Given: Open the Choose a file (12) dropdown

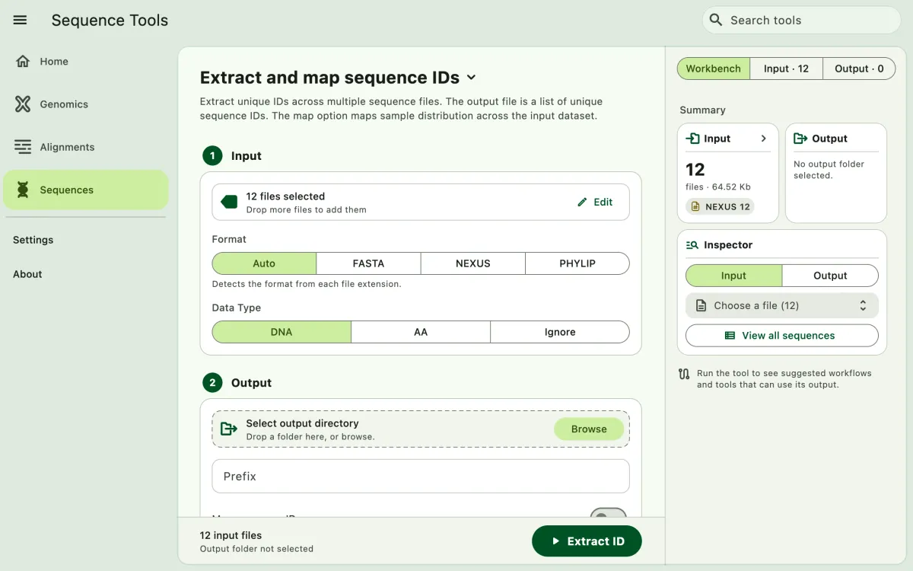Looking at the screenshot, I should [x=782, y=305].
